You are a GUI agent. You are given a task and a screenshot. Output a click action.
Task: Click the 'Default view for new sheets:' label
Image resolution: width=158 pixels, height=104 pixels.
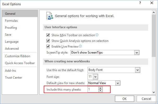pyautogui.click(x=66, y=83)
